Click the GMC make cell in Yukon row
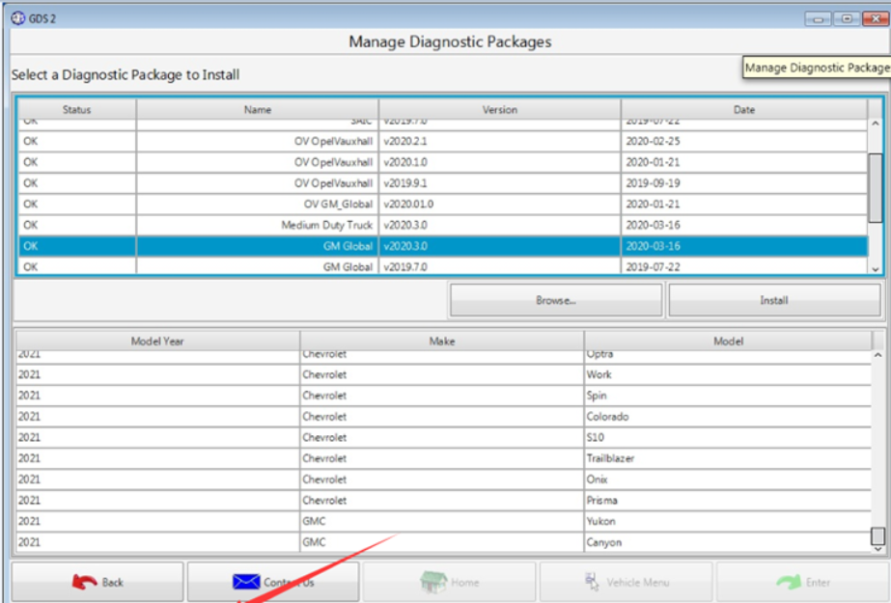The image size is (891, 603). click(442, 522)
